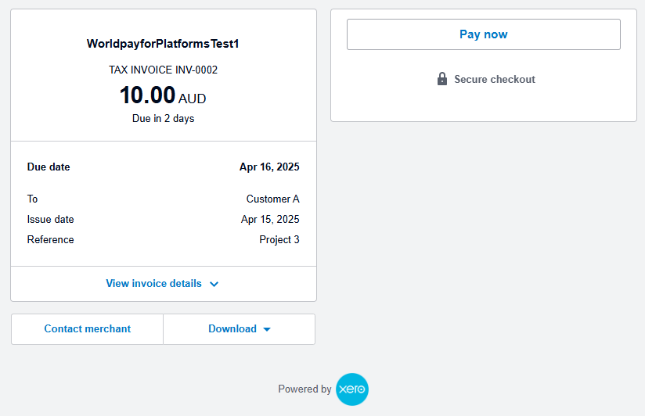The width and height of the screenshot is (645, 416).
Task: Click the Project 3 reference value
Action: [x=279, y=239]
